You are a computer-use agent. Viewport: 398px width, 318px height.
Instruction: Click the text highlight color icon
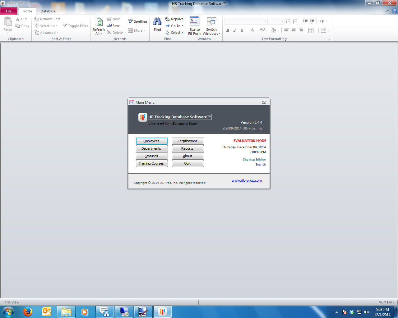(263, 30)
